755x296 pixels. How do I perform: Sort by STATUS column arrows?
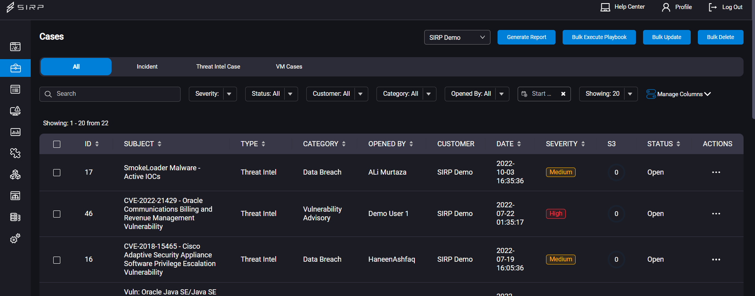click(679, 144)
